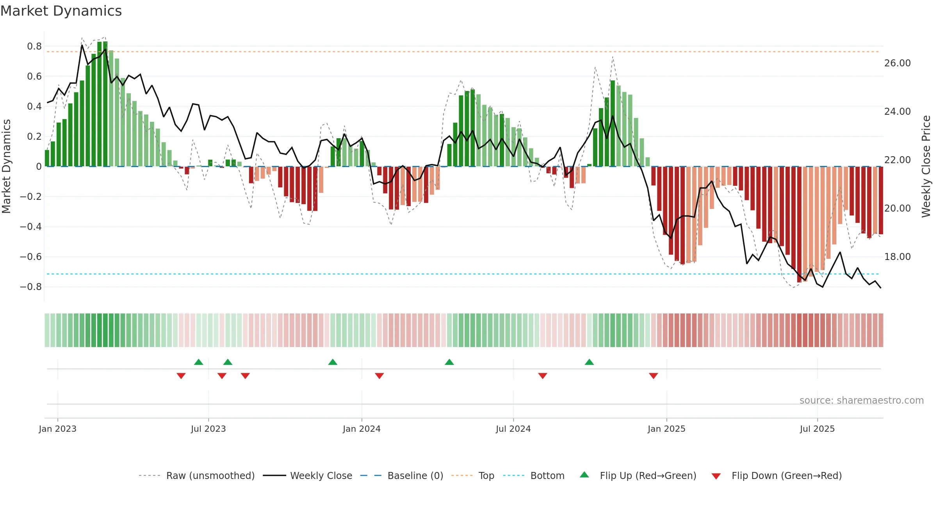The image size is (937, 527).
Task: Click the 18.00 price axis label
Action: coord(898,257)
